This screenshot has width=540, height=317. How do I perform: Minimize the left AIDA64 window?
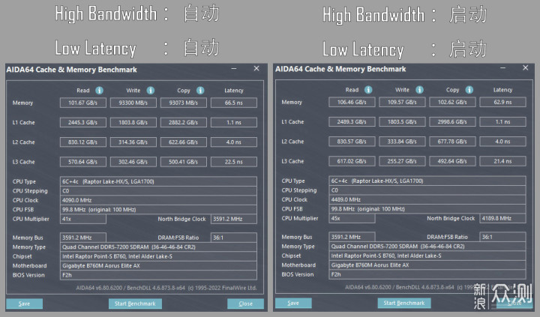[234, 69]
